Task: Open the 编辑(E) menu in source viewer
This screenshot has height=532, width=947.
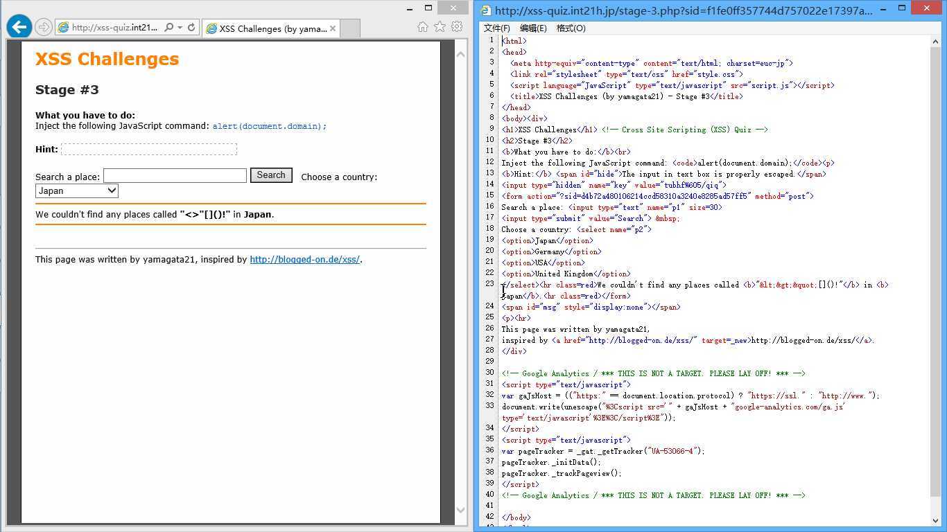Action: pyautogui.click(x=533, y=28)
